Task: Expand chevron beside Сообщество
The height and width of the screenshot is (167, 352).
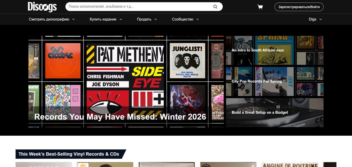Action: pyautogui.click(x=197, y=19)
